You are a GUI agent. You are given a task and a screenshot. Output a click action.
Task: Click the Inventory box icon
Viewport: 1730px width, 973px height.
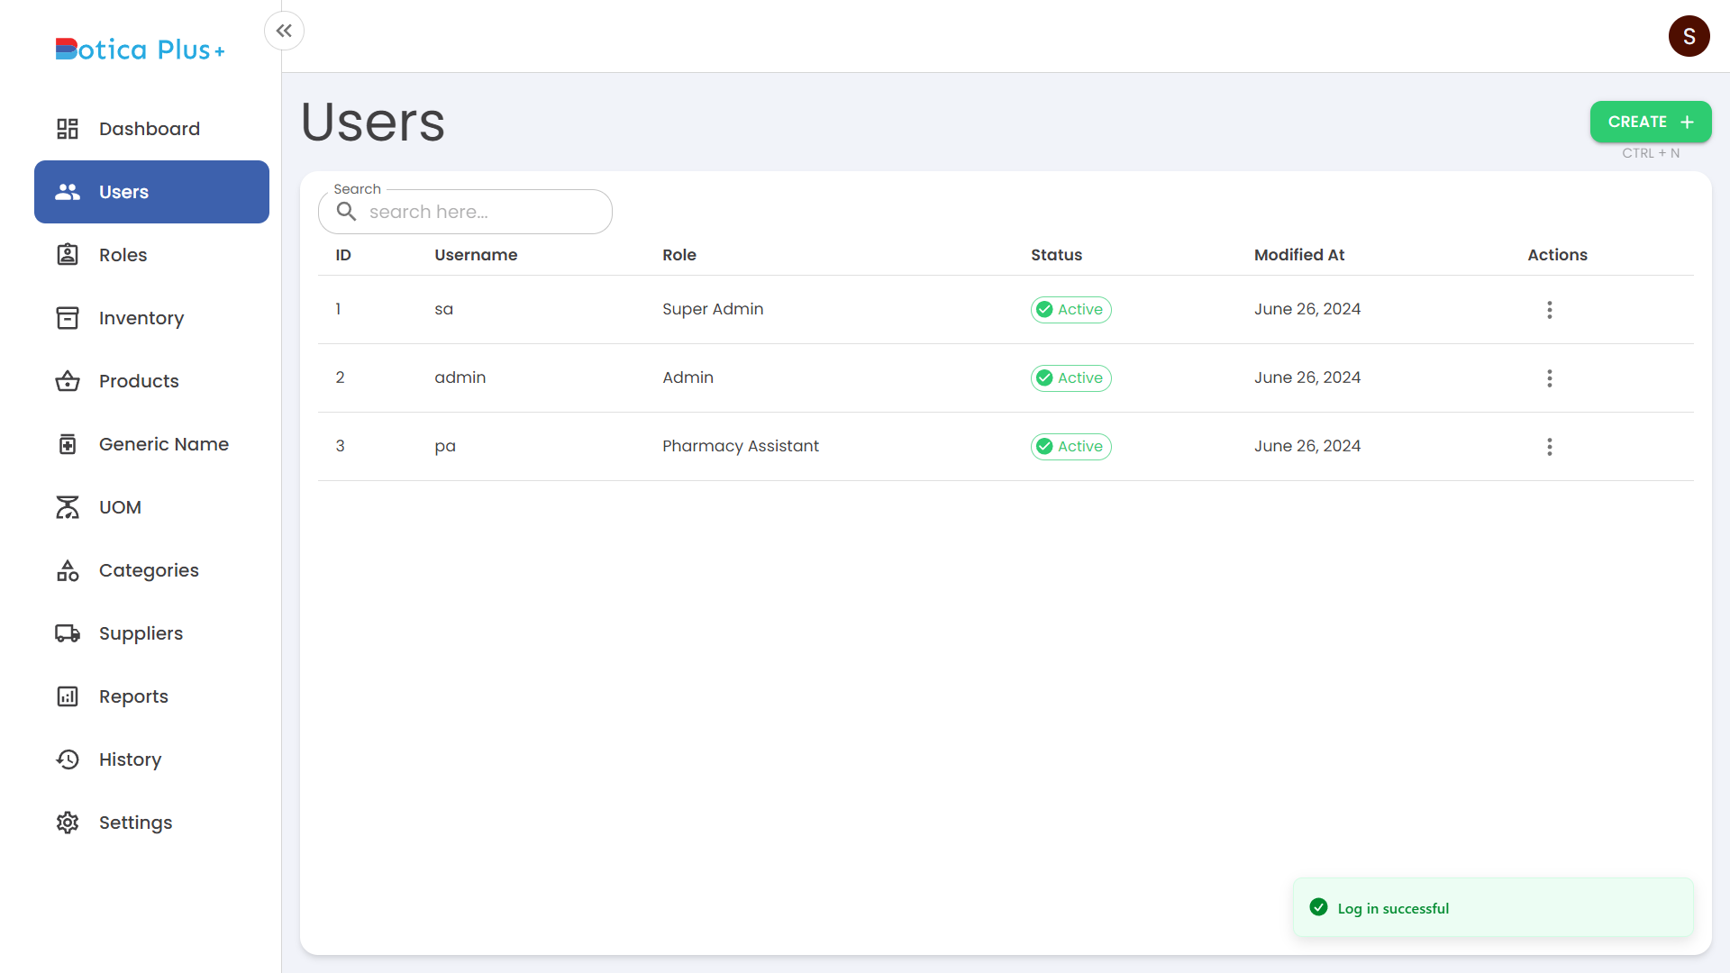[x=68, y=318]
